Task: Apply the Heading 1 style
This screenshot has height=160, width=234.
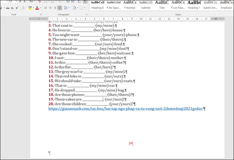Action: pyautogui.click(x=194, y=5)
